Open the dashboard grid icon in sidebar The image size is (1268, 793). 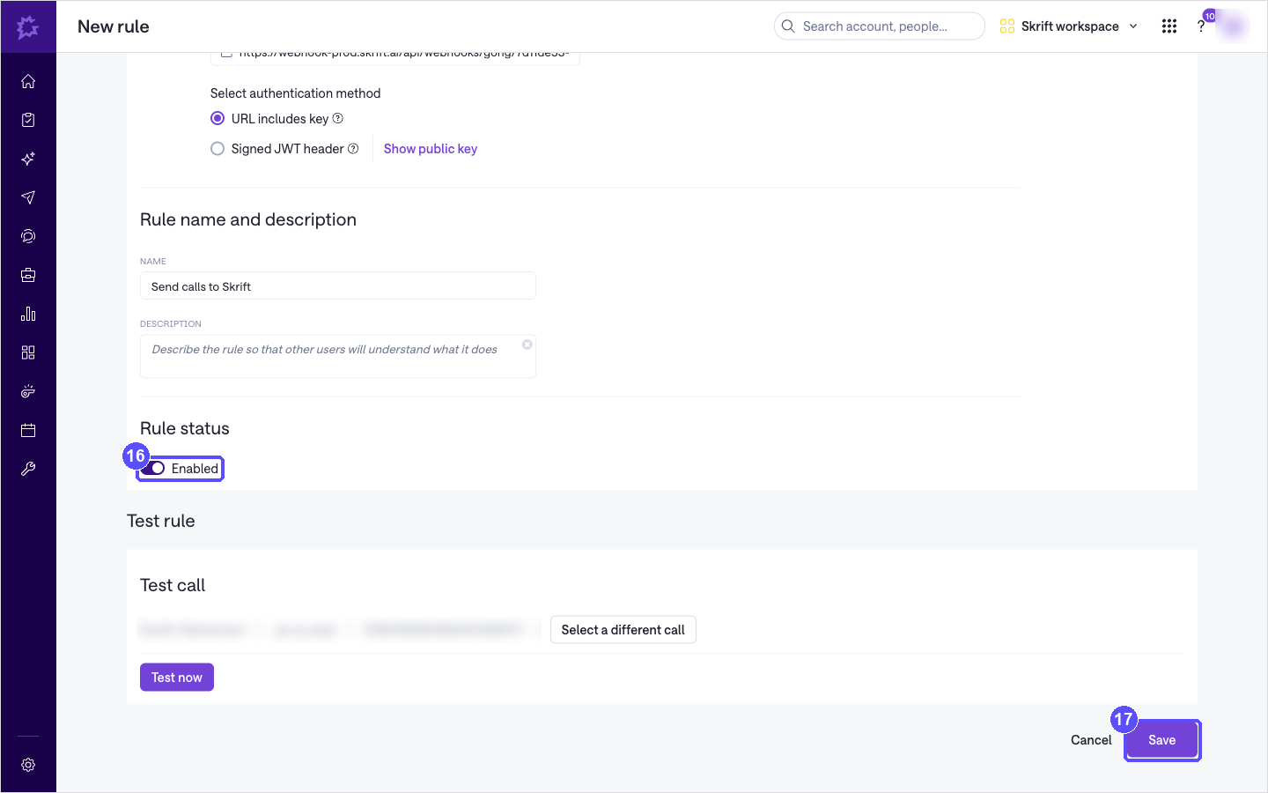click(28, 352)
